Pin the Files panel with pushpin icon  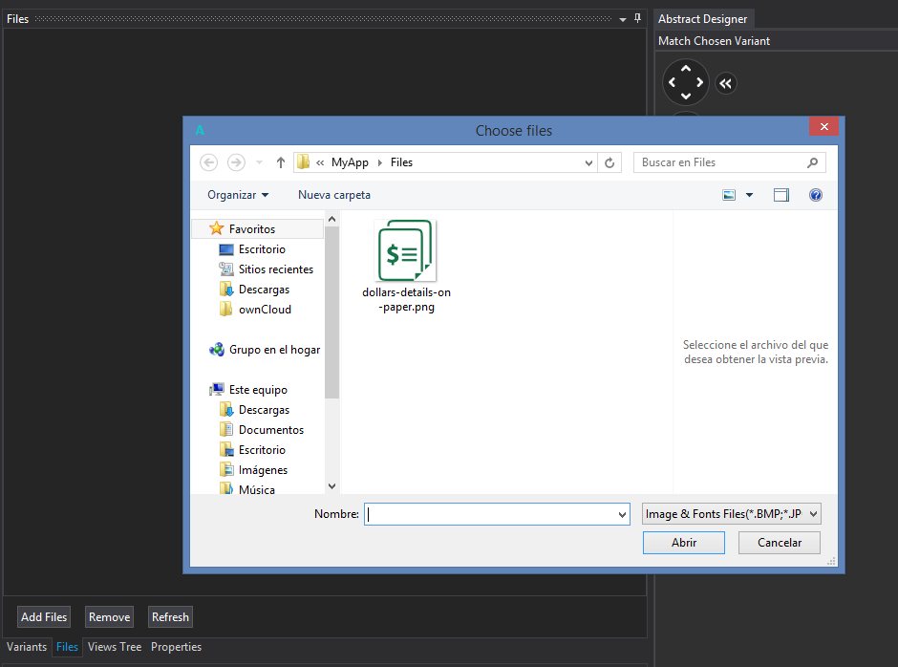tap(637, 18)
